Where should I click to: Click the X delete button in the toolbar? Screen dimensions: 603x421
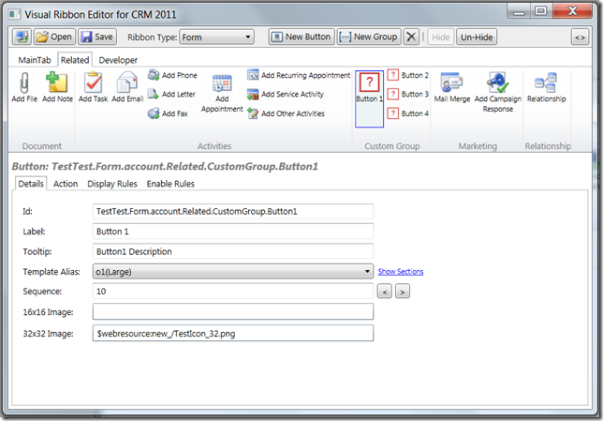point(411,37)
